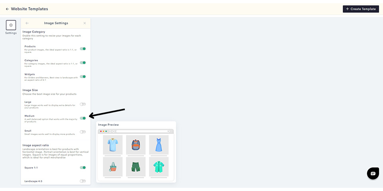Open the chat support bubble icon
This screenshot has width=383, height=191.
(x=373, y=173)
